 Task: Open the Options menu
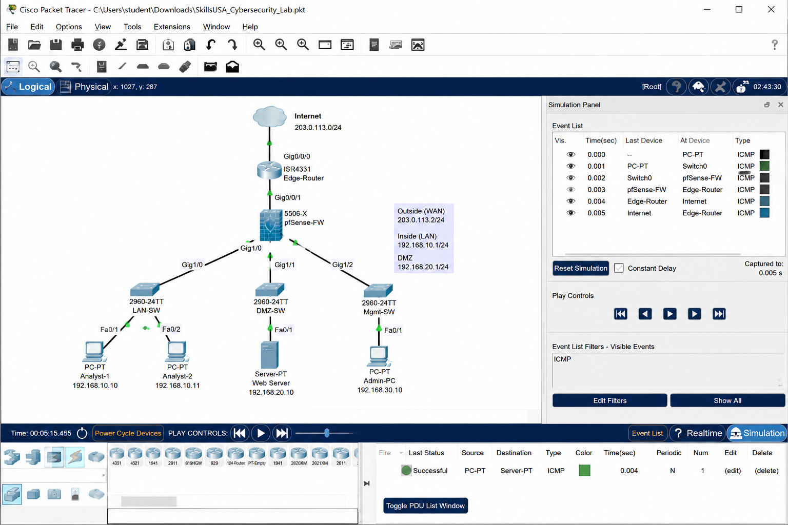pos(69,27)
